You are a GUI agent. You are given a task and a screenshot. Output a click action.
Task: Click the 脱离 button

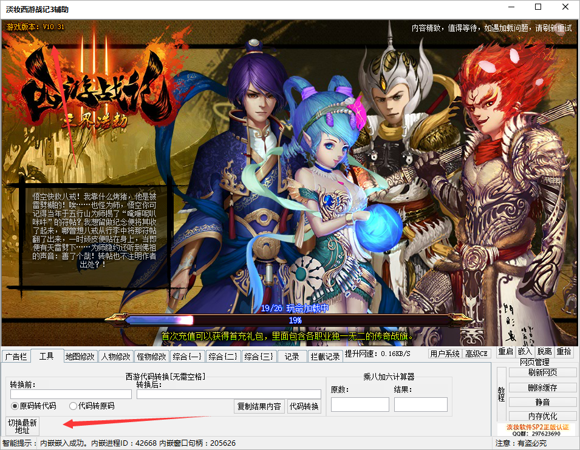pyautogui.click(x=544, y=351)
